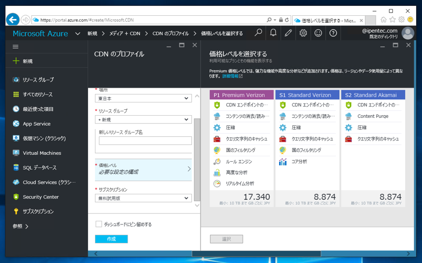Viewport: 422px width, 263px height.
Task: Toggle the hamburger sidebar menu
Action: (x=16, y=46)
